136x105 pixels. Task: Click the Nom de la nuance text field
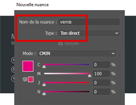[89, 22]
